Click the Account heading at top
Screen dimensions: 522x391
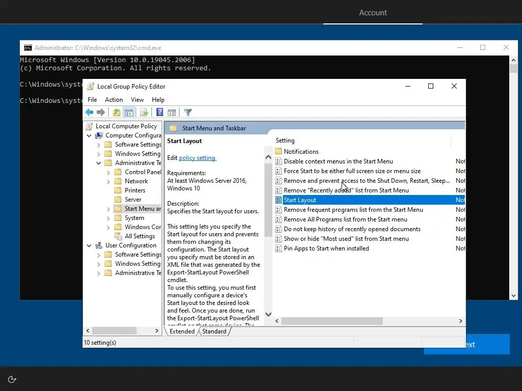(x=373, y=13)
